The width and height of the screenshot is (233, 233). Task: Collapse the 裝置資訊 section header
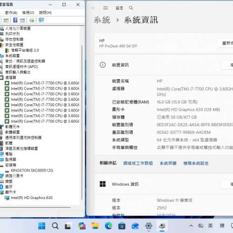(x=164, y=65)
